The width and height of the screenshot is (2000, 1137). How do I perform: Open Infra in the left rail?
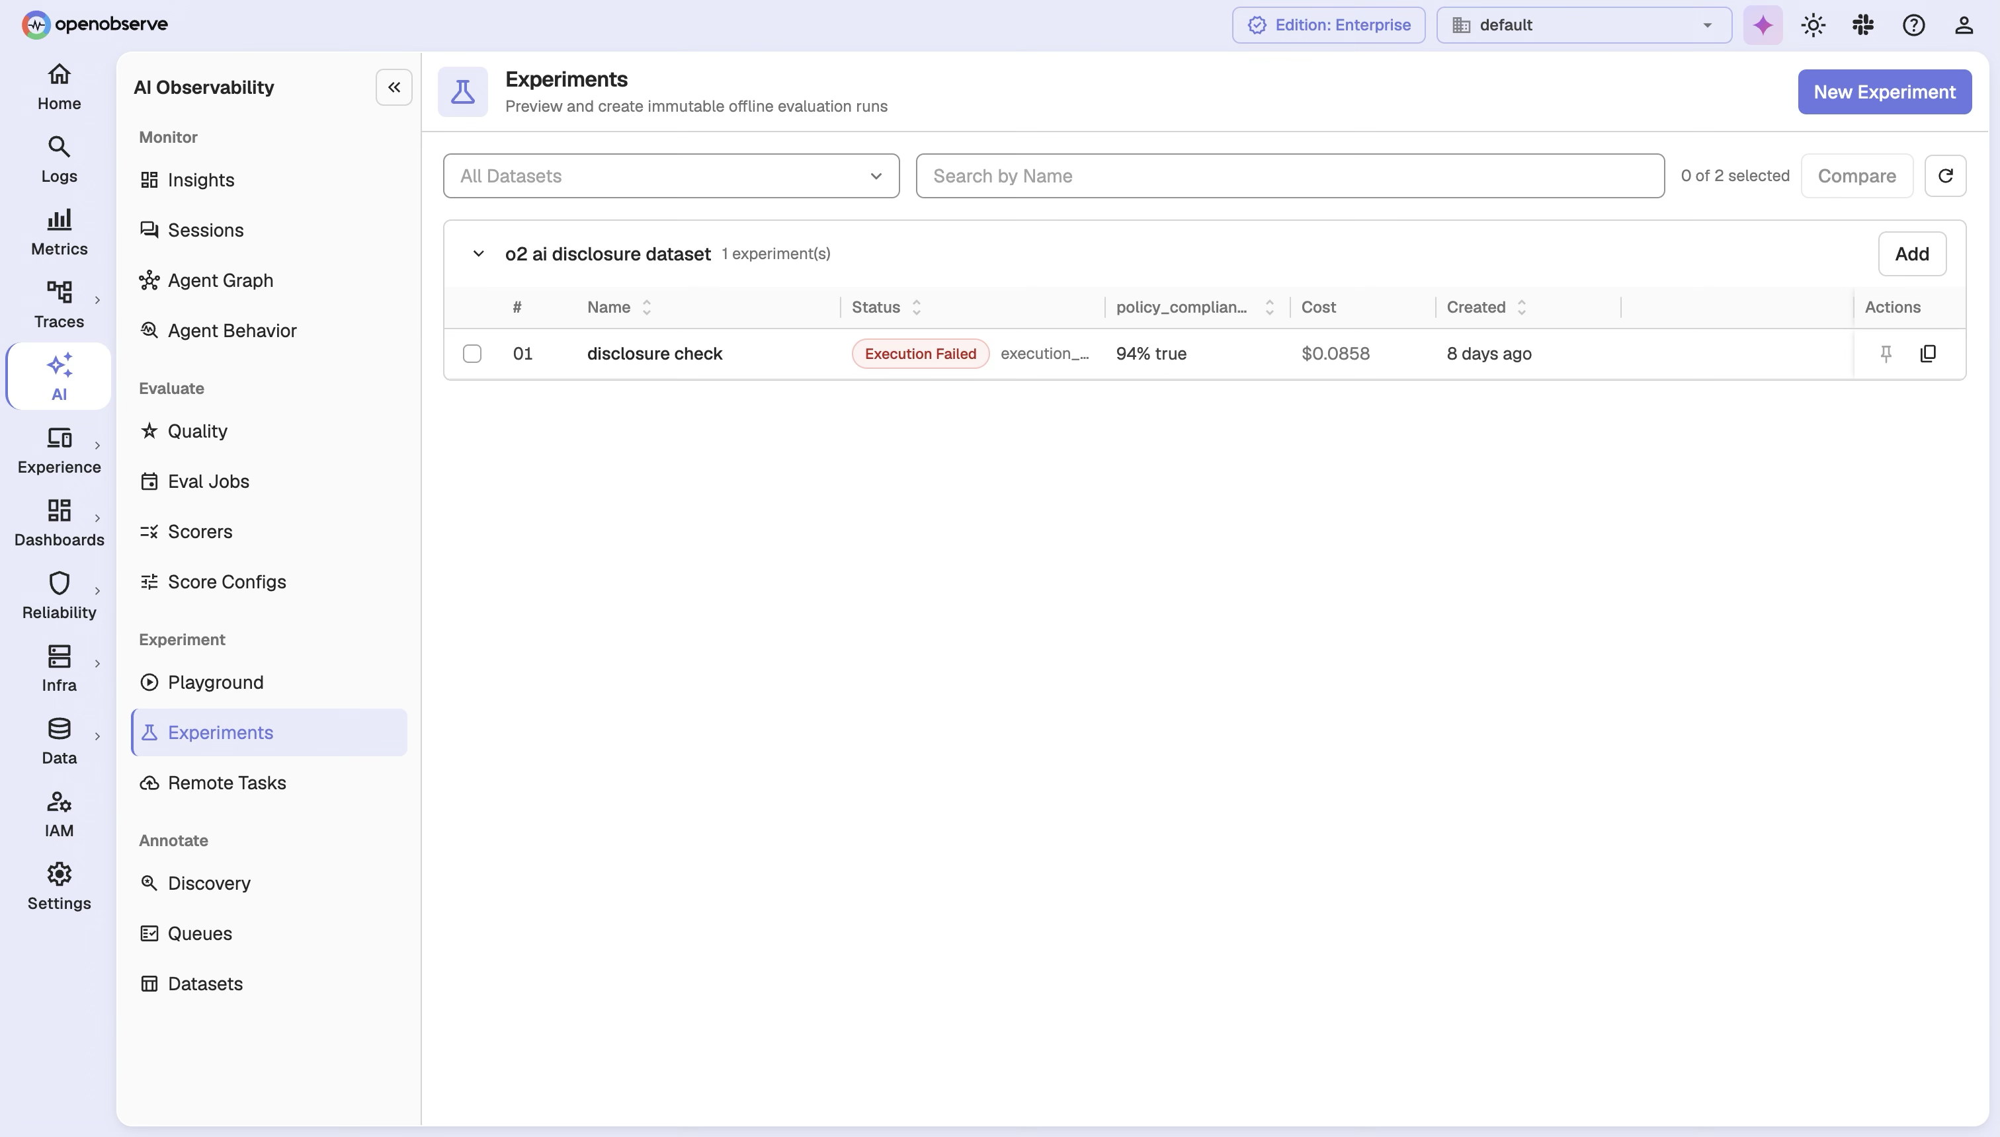pos(60,668)
